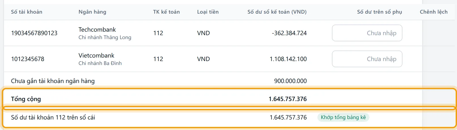Click the 'TK kế toán' column header

[x=167, y=12]
